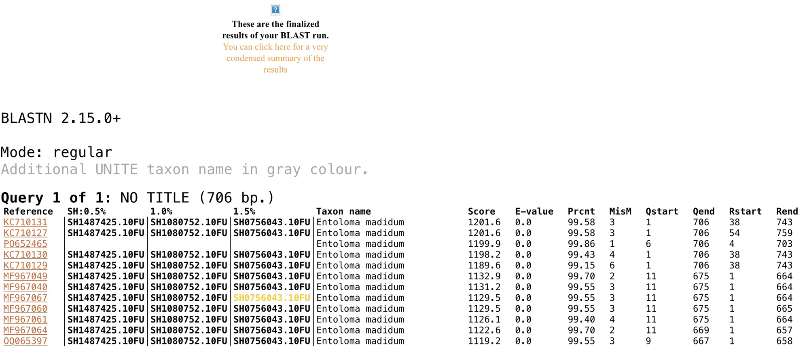
Task: Click SH0756043.10FU in the KC710130 row
Action: [271, 255]
